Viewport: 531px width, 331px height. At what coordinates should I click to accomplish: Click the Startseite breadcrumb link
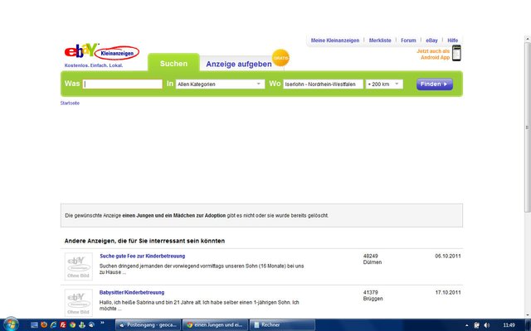click(x=70, y=103)
